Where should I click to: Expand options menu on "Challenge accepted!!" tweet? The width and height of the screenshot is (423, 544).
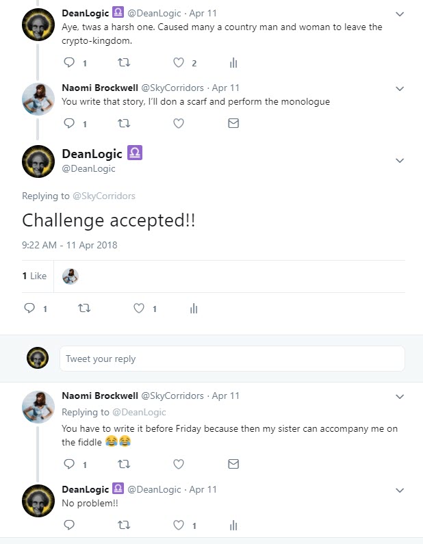[400, 160]
